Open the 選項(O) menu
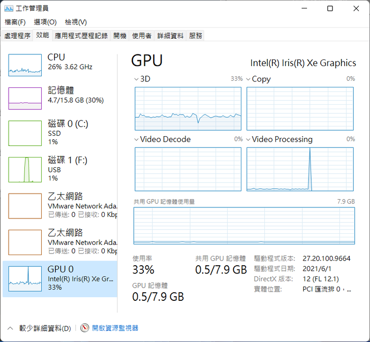370x342 pixels. click(45, 22)
